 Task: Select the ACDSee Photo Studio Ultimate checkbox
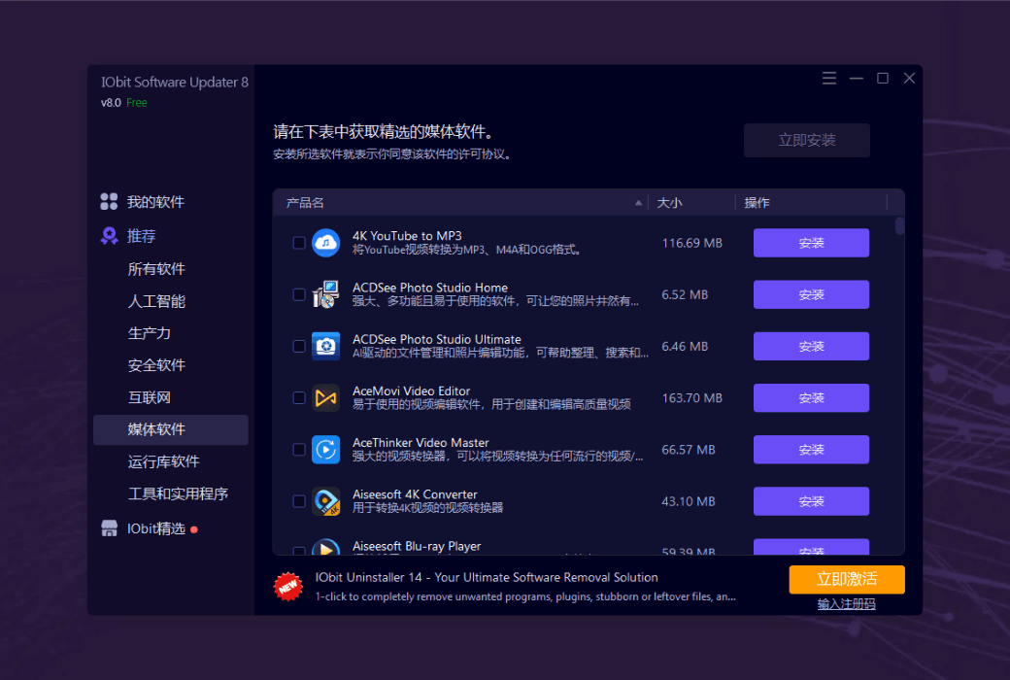(x=299, y=346)
